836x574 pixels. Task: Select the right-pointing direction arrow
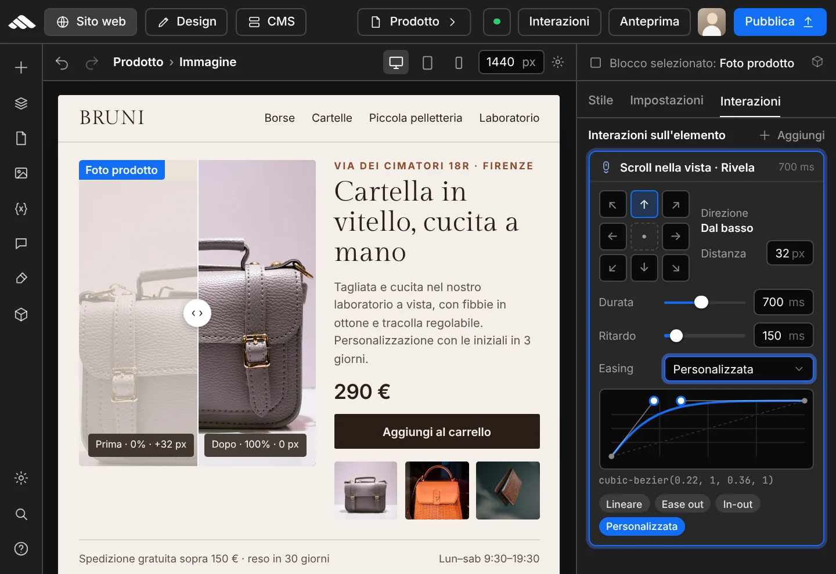point(676,236)
